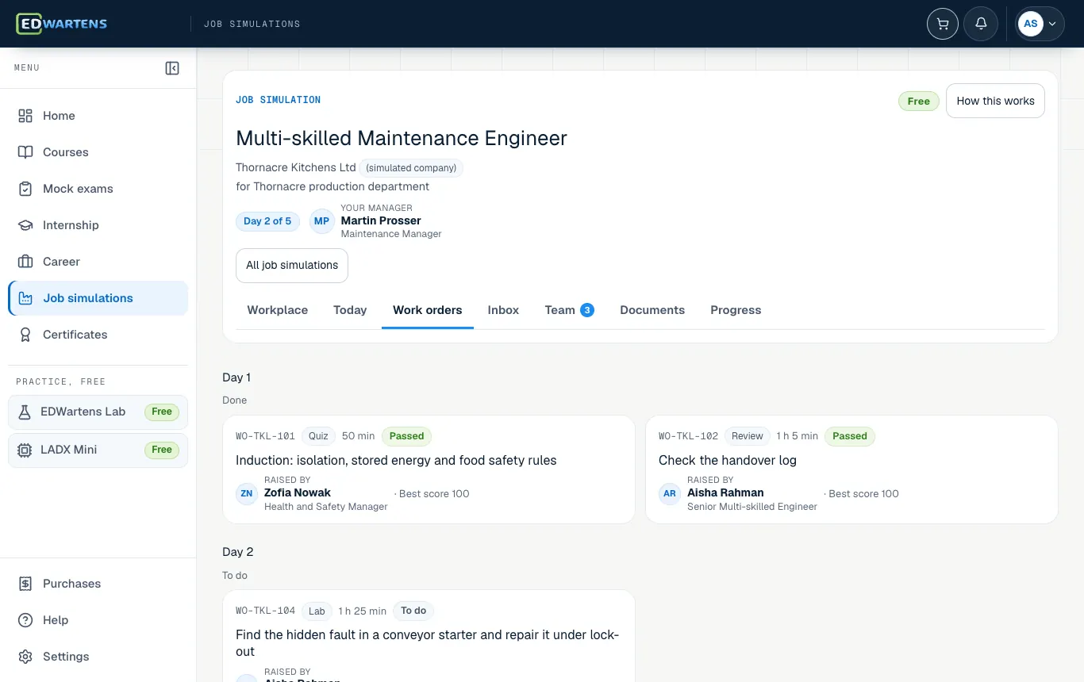Viewport: 1084px width, 682px height.
Task: Click the simulated company label
Action: (x=411, y=168)
